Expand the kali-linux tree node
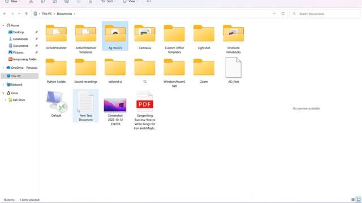The width and height of the screenshot is (362, 203). pos(6,100)
